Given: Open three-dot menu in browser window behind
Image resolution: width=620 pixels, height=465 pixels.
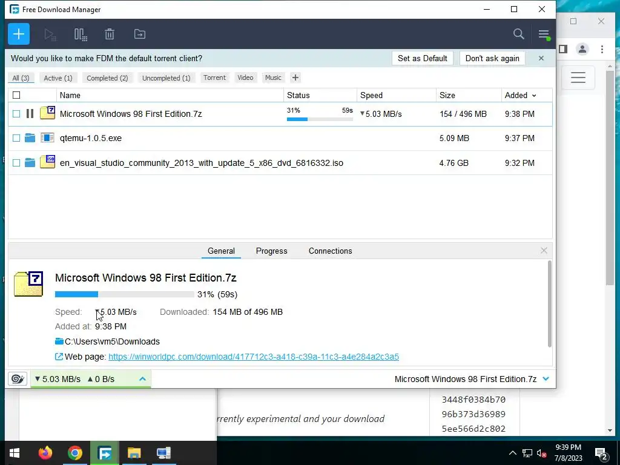Looking at the screenshot, I should point(602,49).
